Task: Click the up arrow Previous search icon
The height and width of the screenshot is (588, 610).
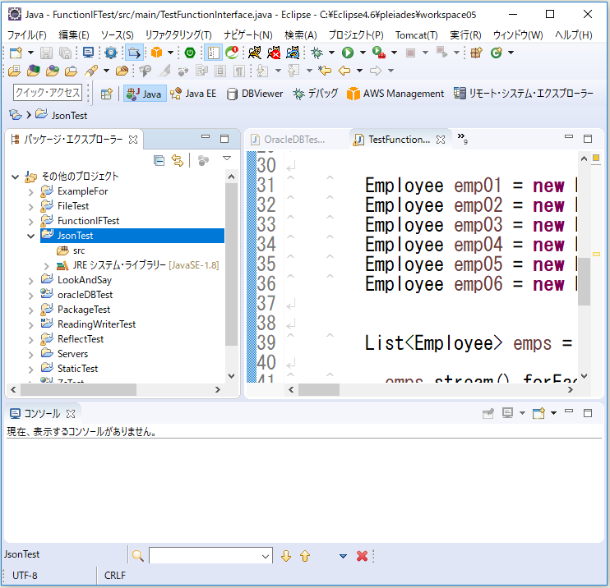Action: pyautogui.click(x=305, y=556)
